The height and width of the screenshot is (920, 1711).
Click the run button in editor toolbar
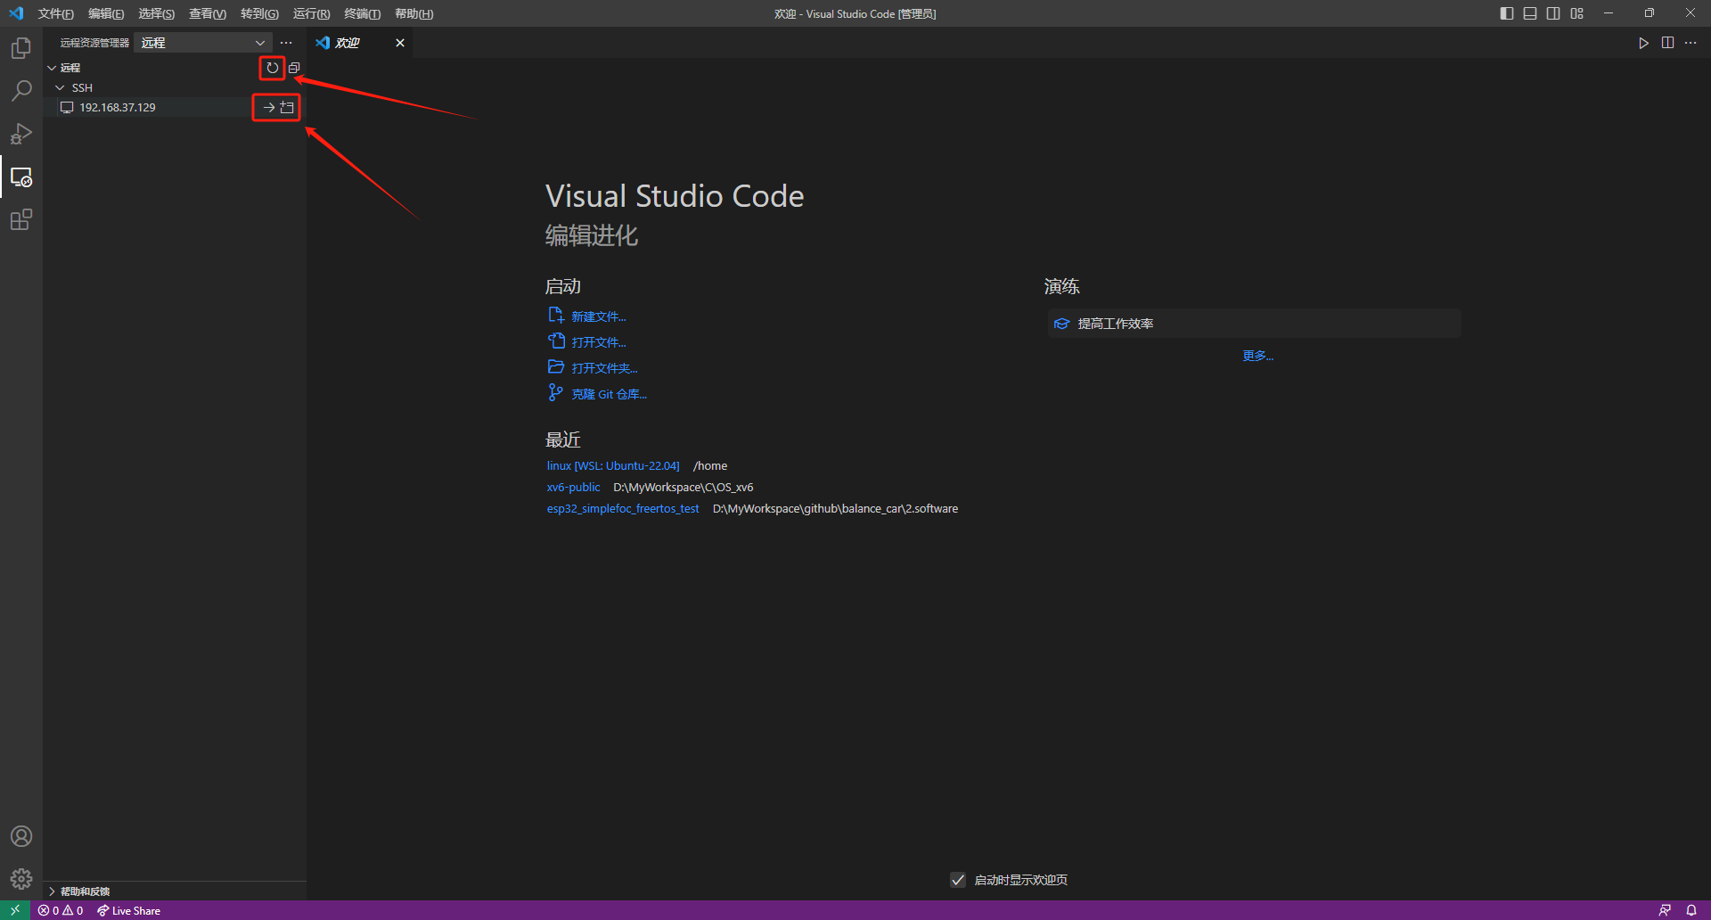[1643, 43]
